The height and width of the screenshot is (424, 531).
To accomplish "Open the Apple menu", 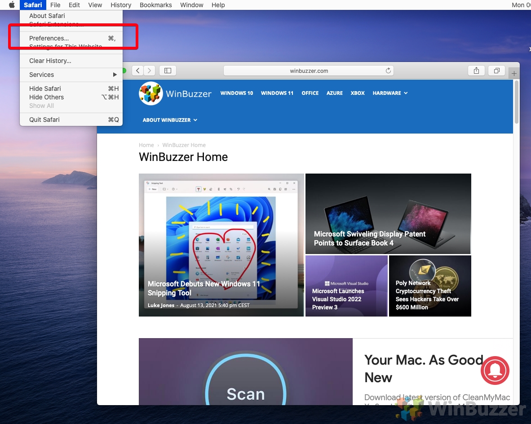I will [12, 5].
